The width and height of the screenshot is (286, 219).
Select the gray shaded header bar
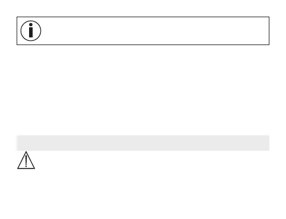pos(143,143)
